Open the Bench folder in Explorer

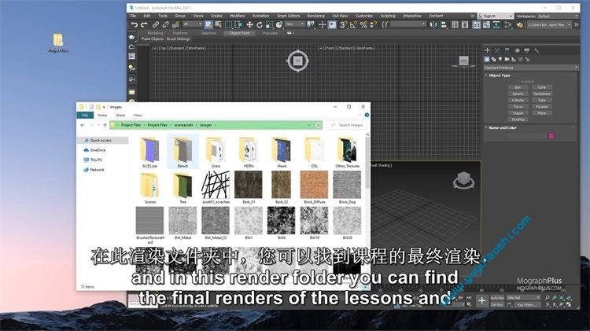183,152
